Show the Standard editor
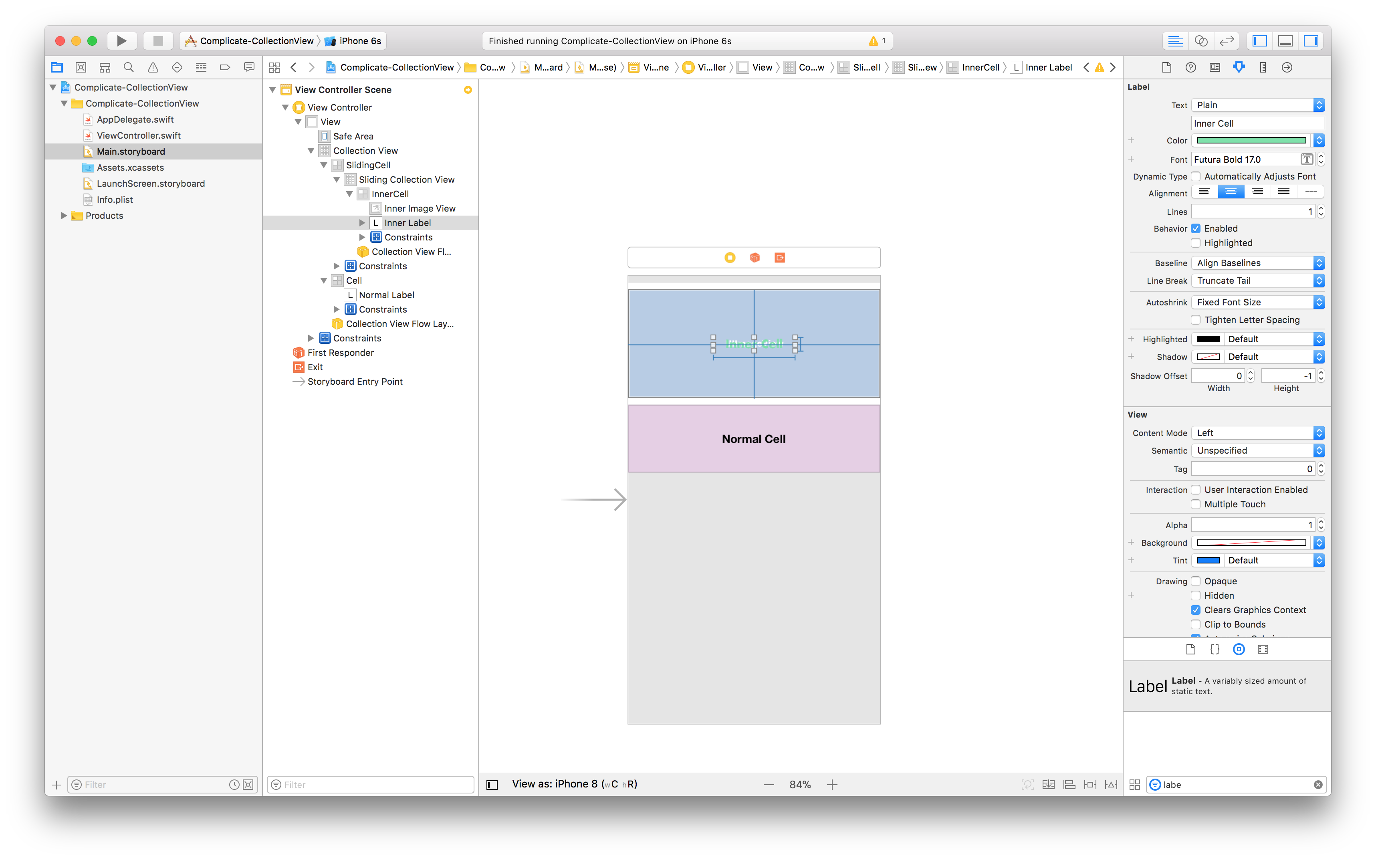This screenshot has height=860, width=1376. (1175, 40)
